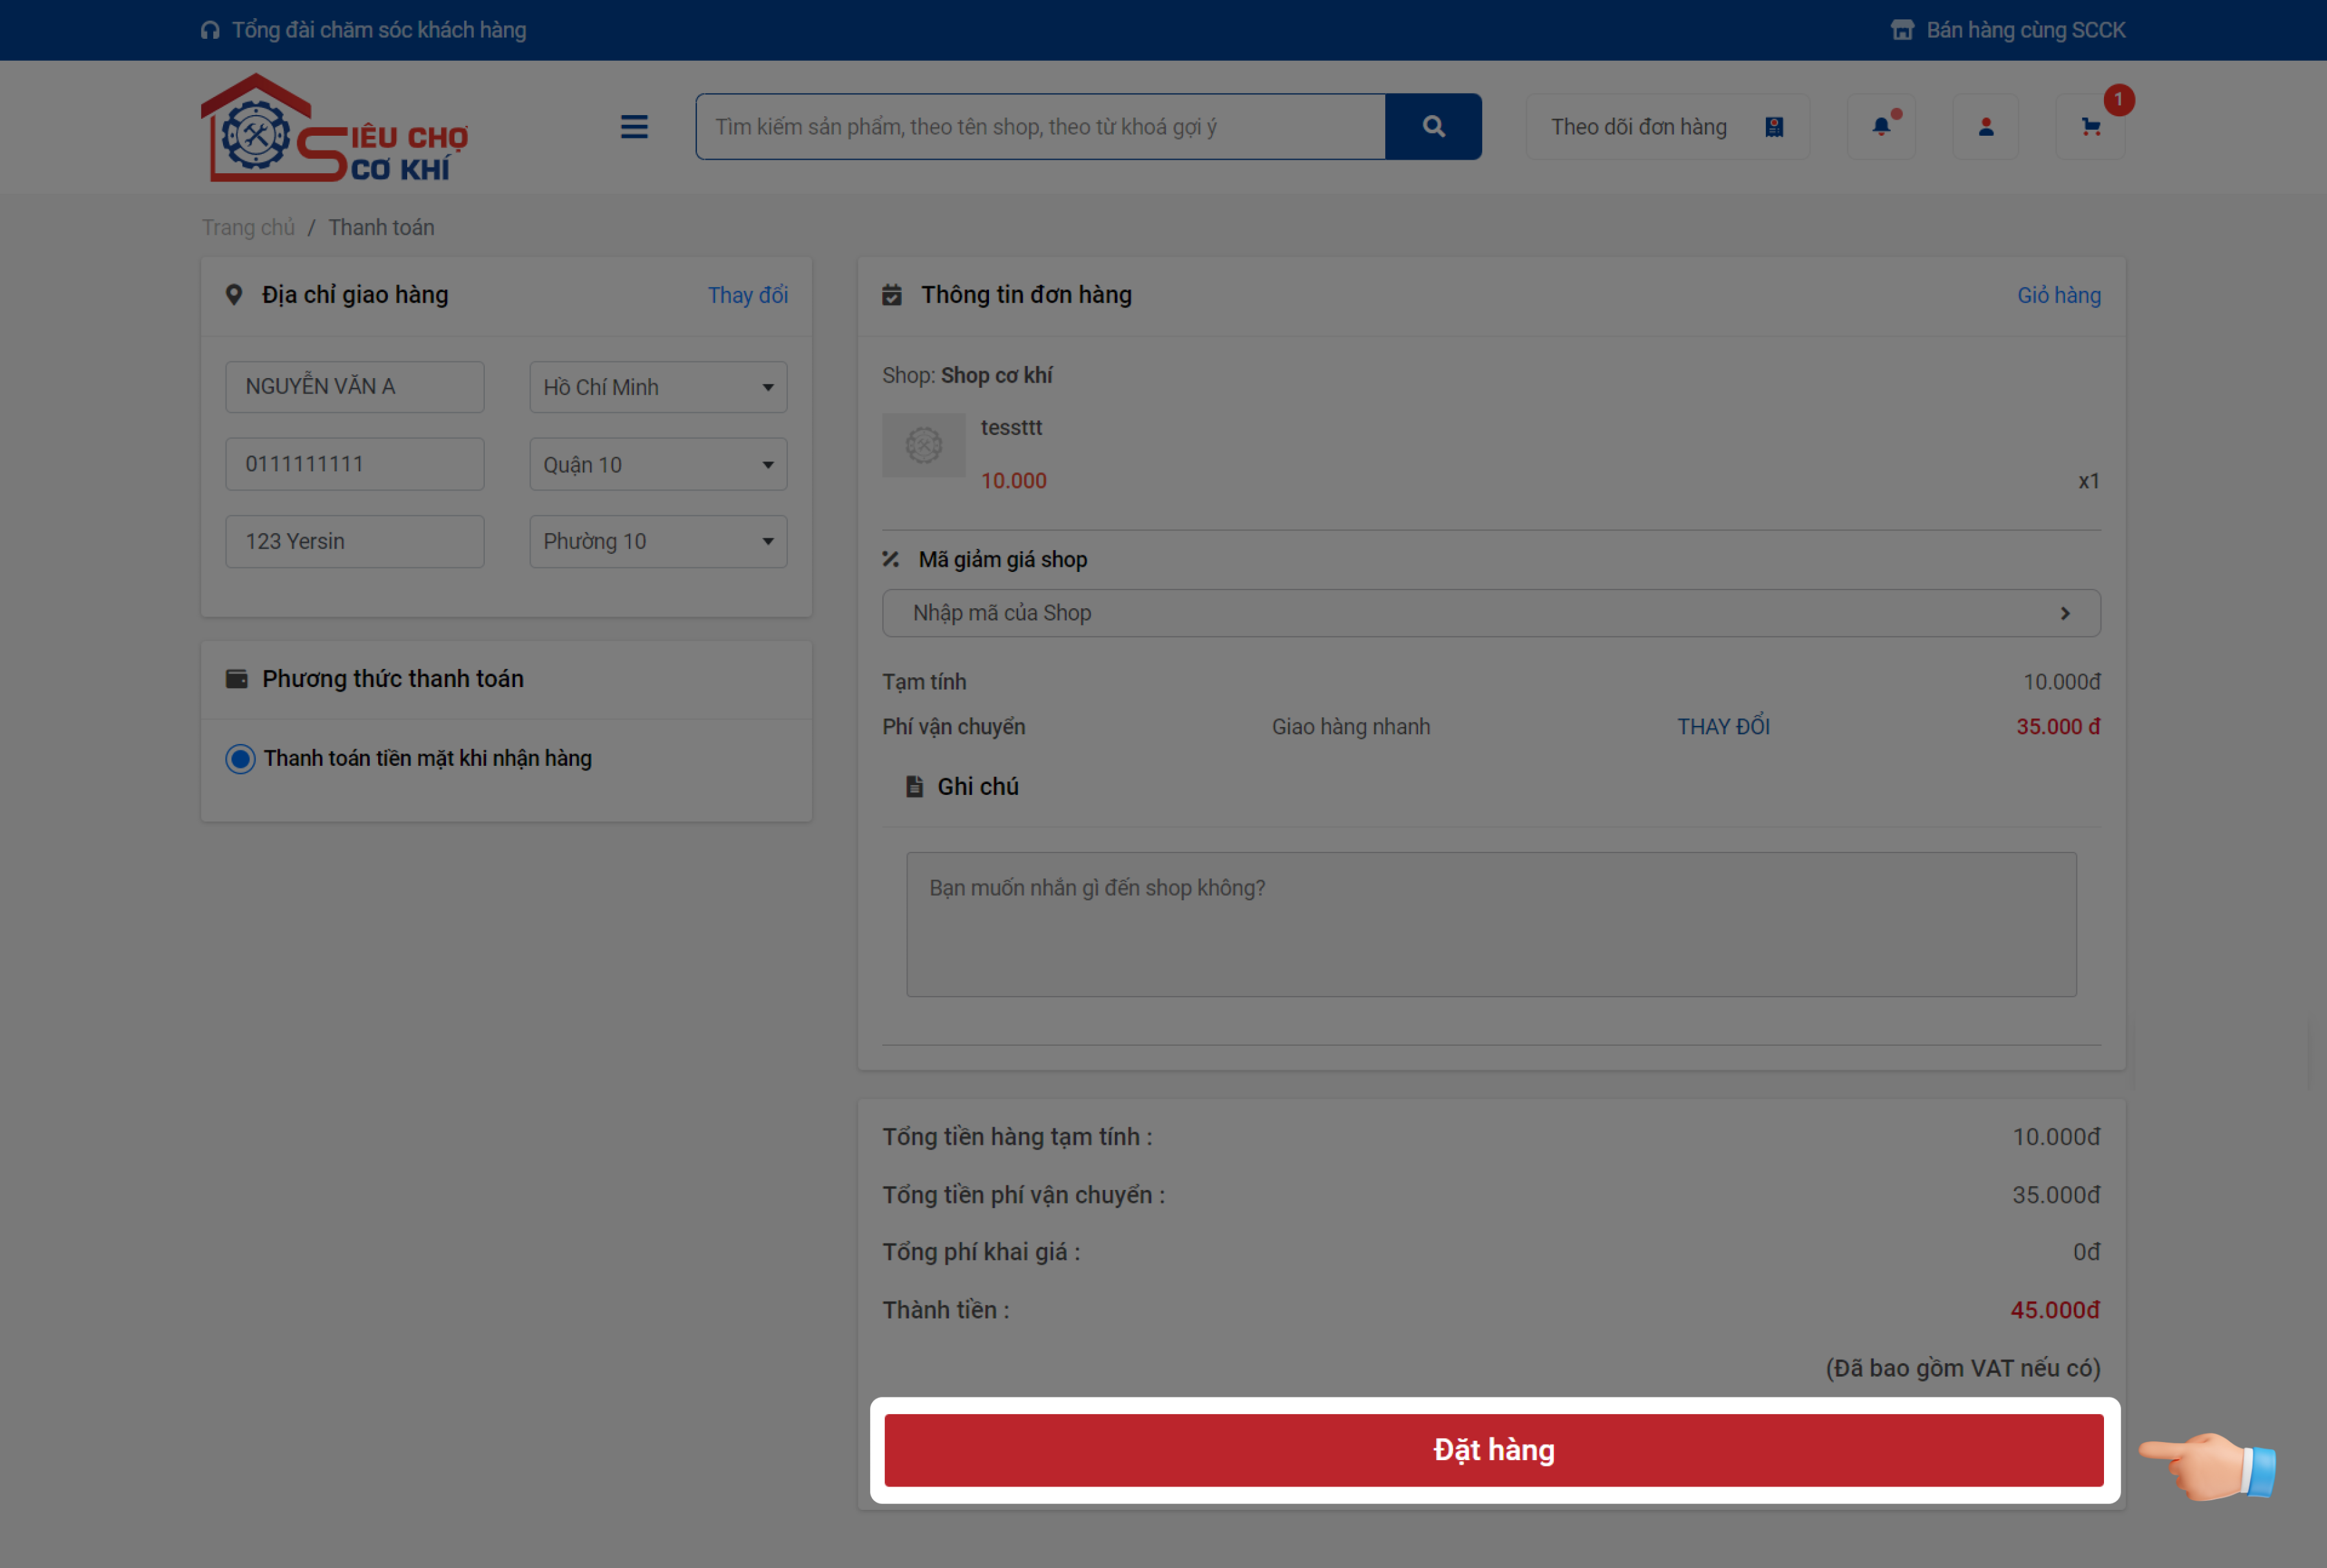The width and height of the screenshot is (2327, 1568).
Task: Click the shop note text area
Action: click(1490, 924)
